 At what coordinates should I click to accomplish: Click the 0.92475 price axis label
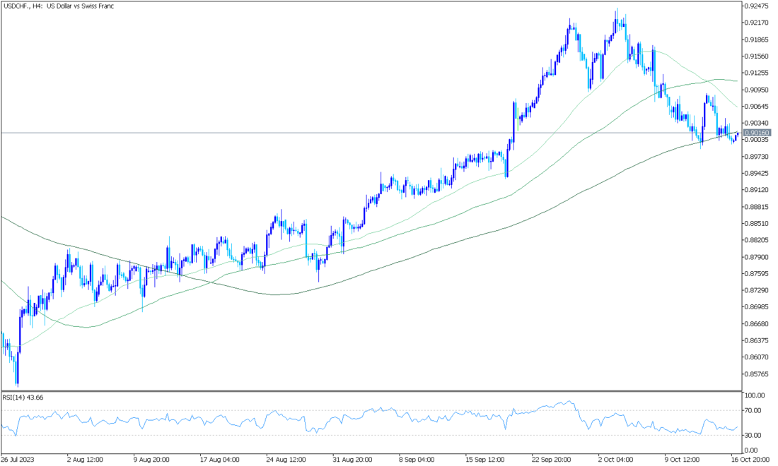757,6
